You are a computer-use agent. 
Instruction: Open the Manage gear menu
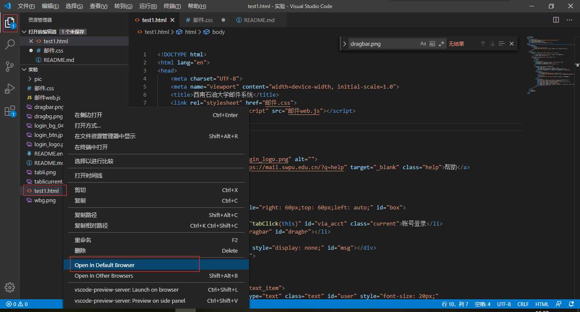pos(10,287)
